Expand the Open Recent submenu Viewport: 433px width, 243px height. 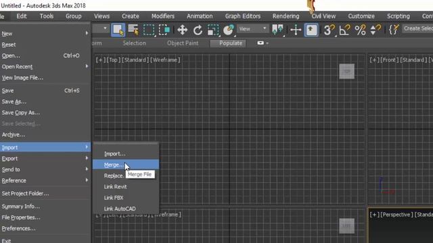click(x=45, y=67)
